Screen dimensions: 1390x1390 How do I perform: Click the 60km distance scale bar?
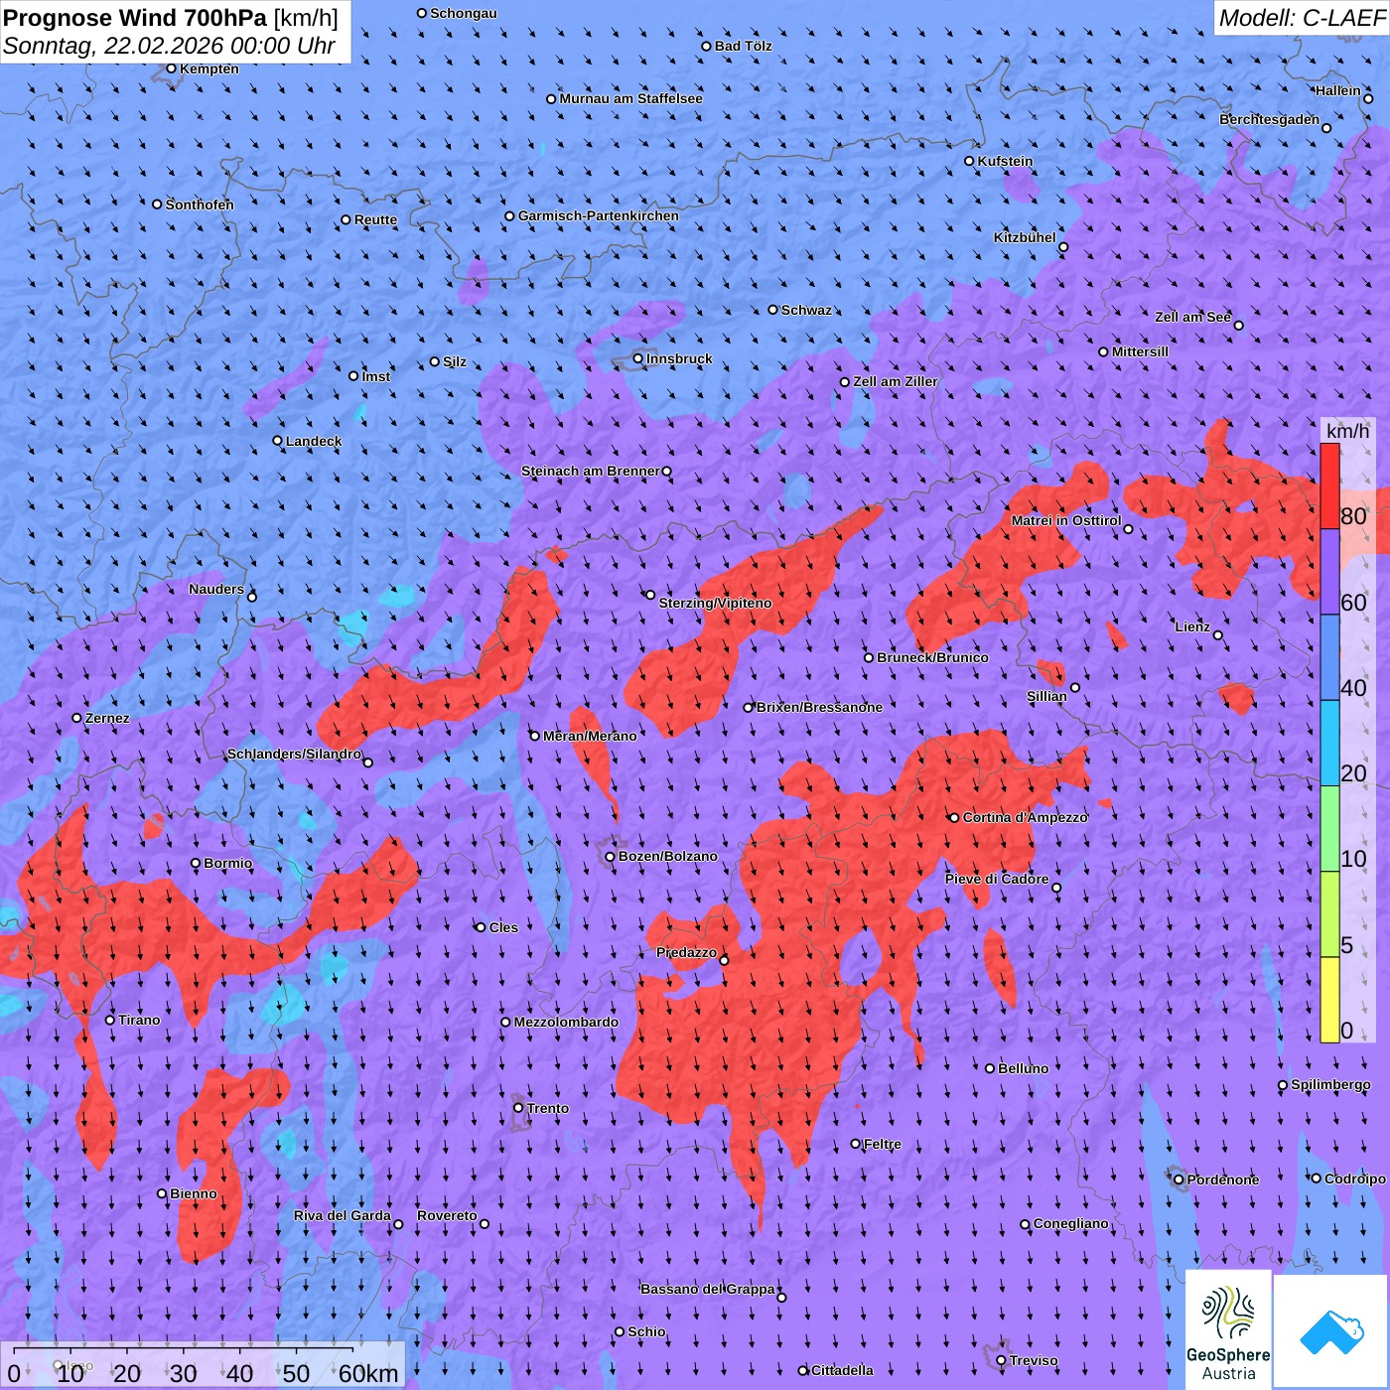[x=185, y=1351]
